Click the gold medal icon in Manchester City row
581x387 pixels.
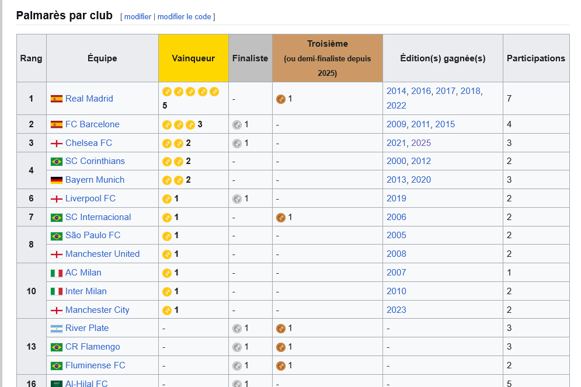coord(167,310)
